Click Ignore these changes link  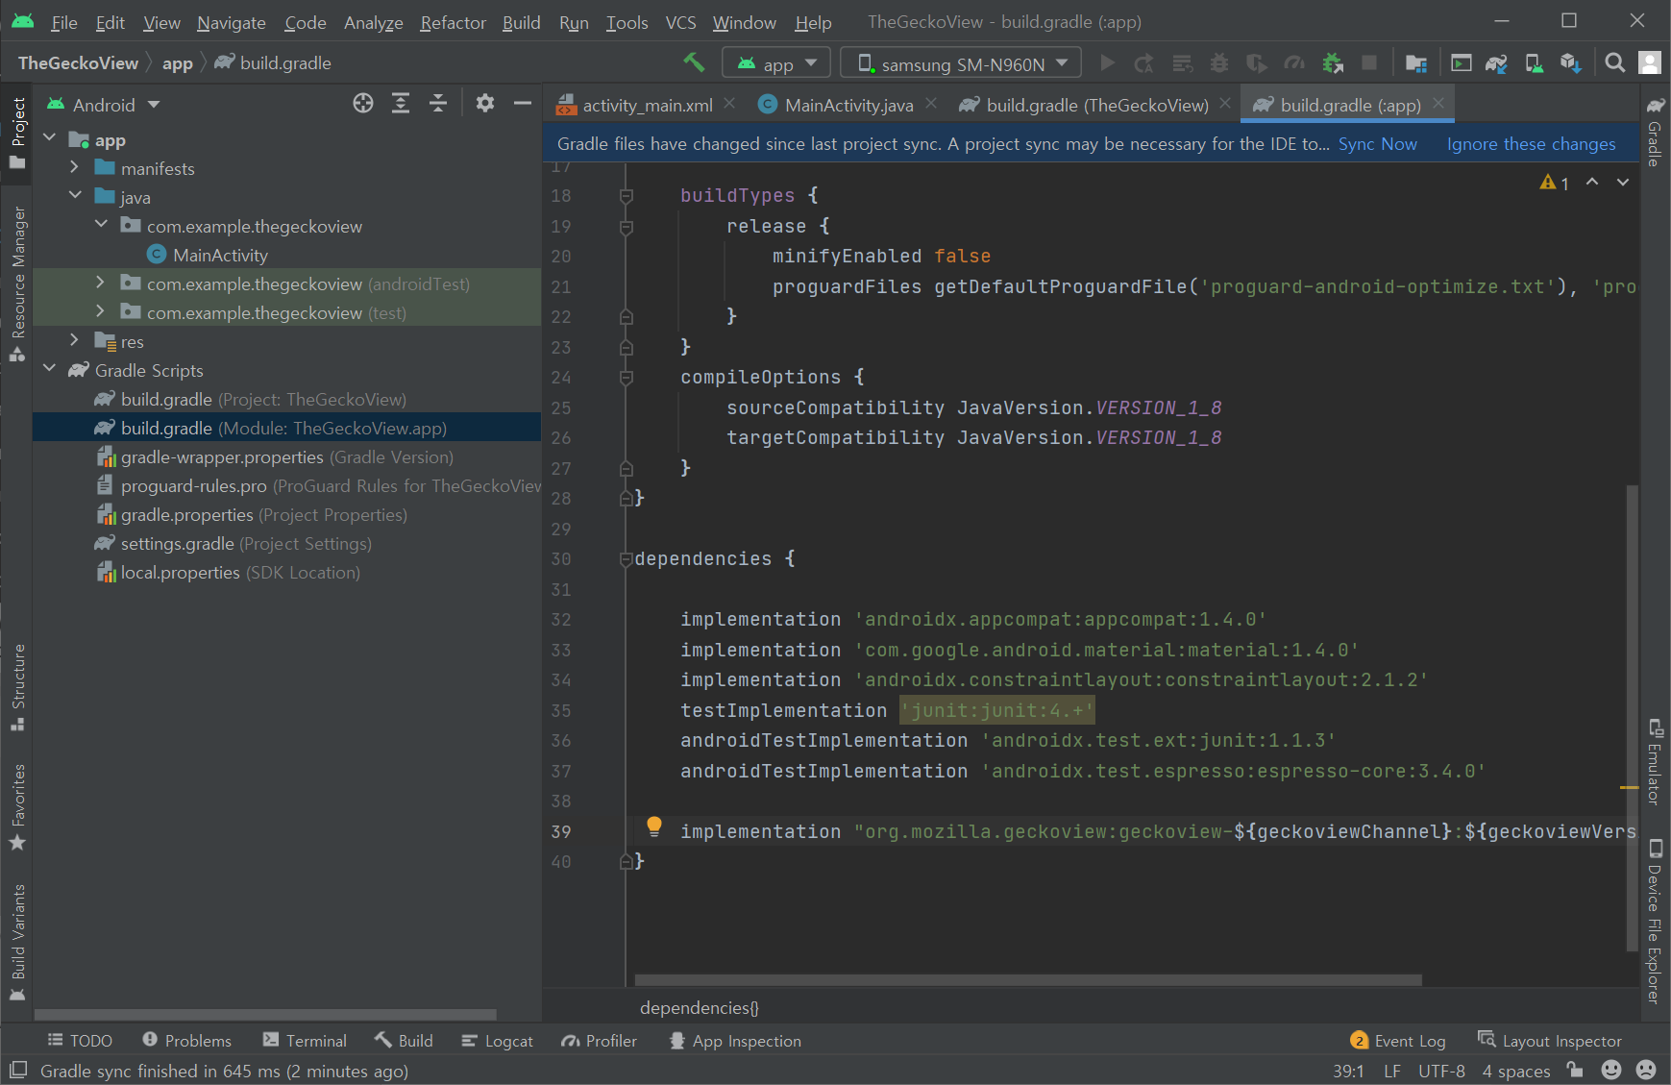tap(1531, 144)
